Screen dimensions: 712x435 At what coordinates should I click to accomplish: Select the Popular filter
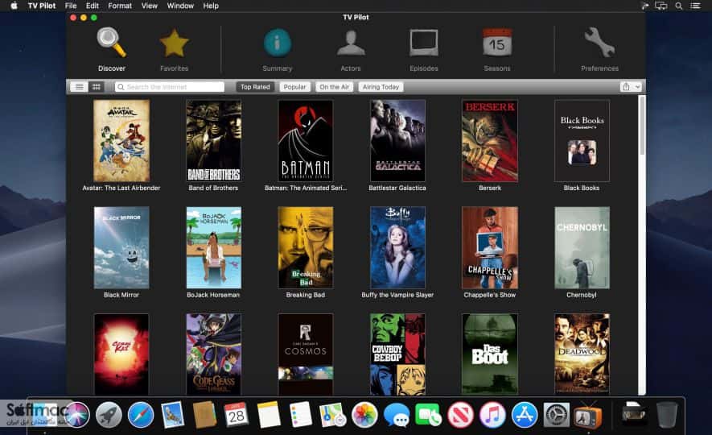[294, 87]
